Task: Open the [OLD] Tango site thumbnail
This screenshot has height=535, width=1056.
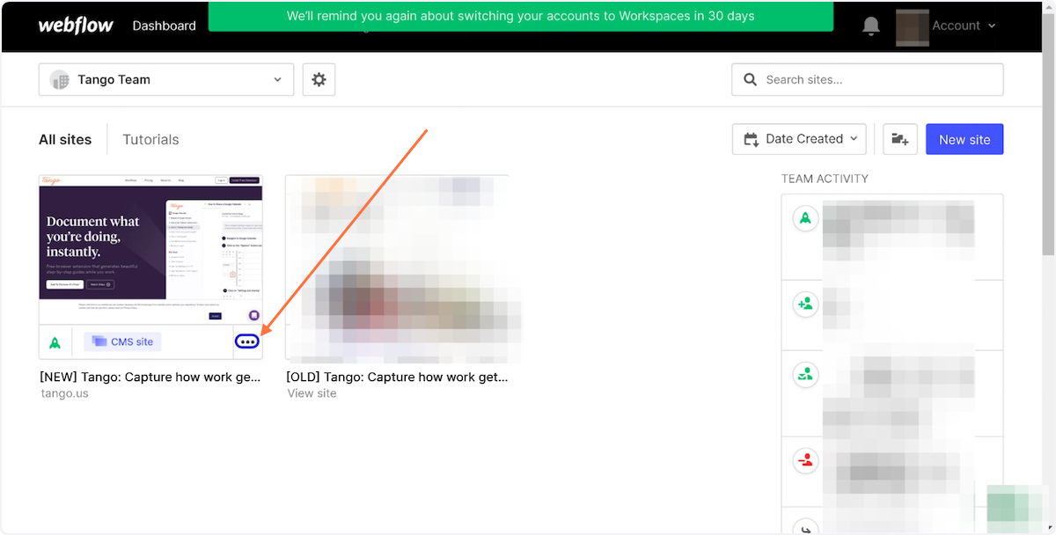Action: [397, 267]
